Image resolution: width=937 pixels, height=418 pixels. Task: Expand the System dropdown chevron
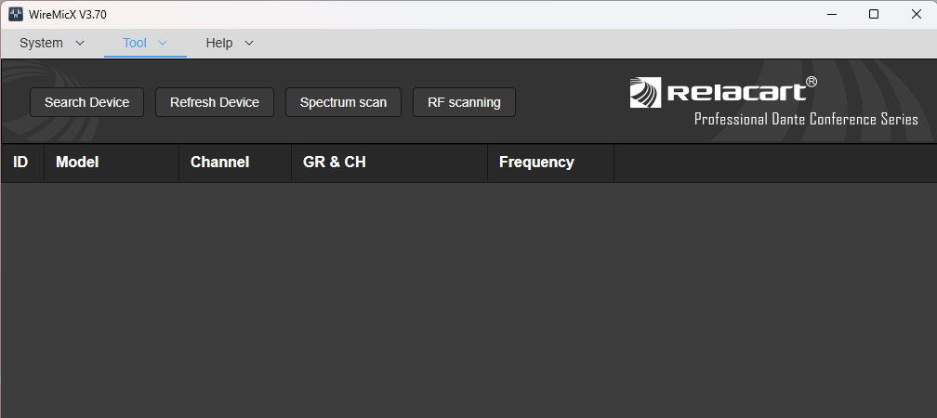coord(79,43)
